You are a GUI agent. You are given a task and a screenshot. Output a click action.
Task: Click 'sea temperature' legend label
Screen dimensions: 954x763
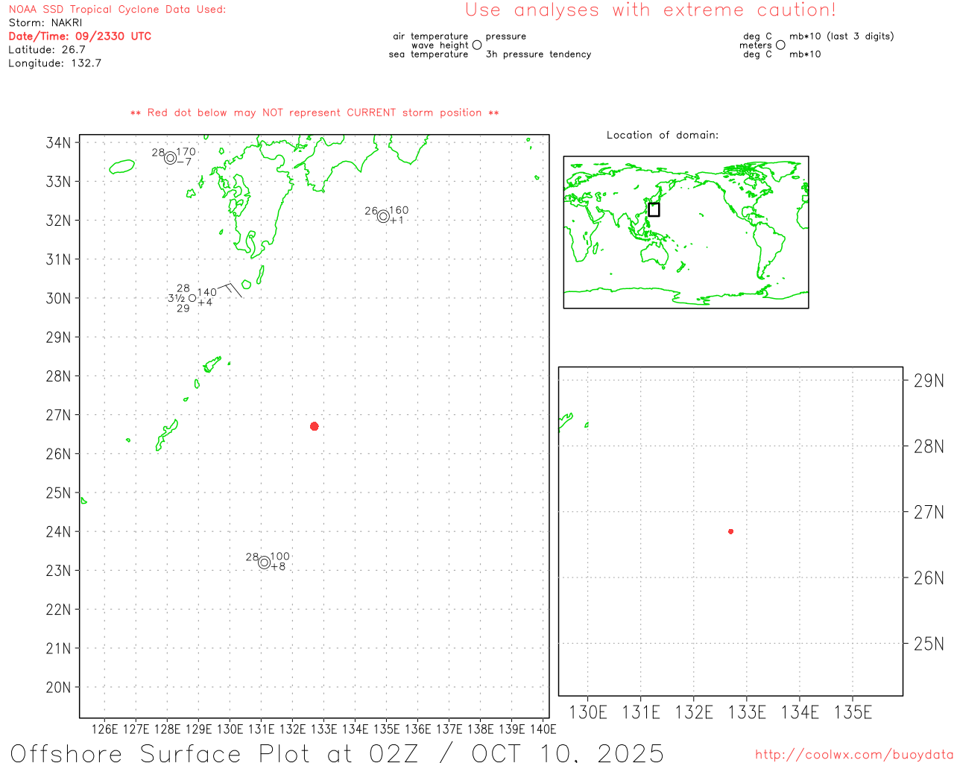429,54
